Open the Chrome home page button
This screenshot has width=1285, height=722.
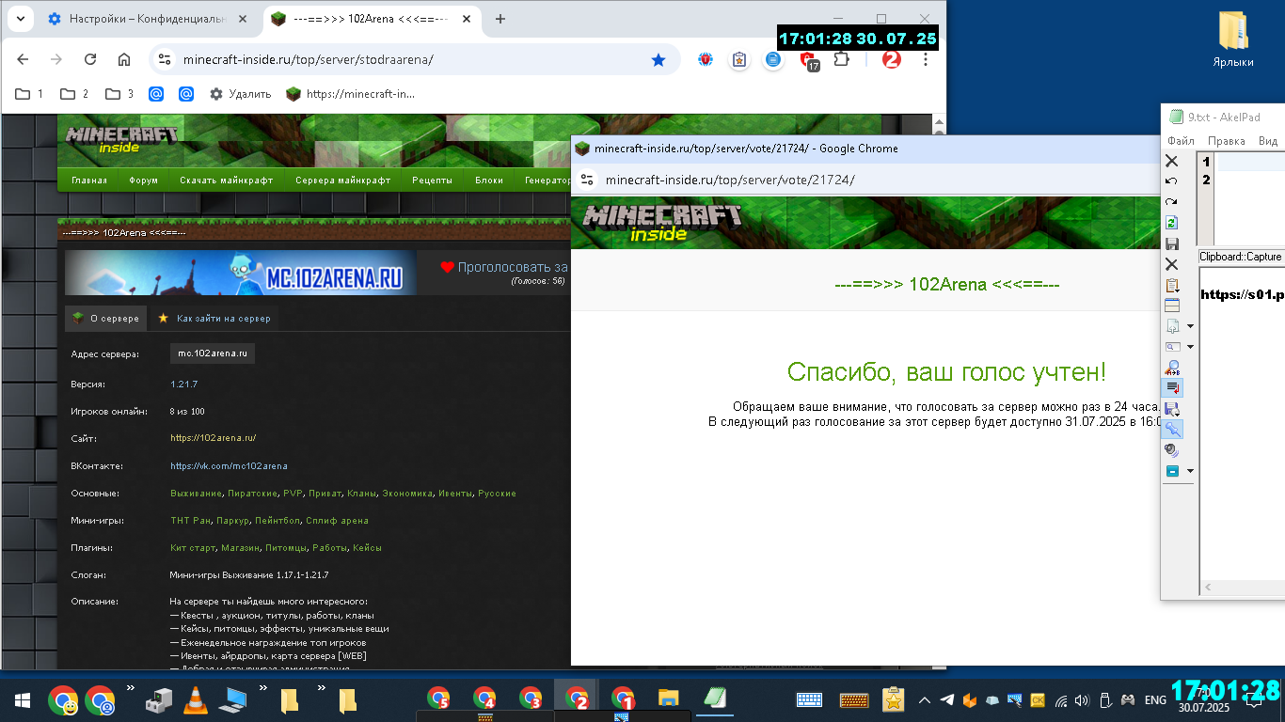(x=124, y=59)
